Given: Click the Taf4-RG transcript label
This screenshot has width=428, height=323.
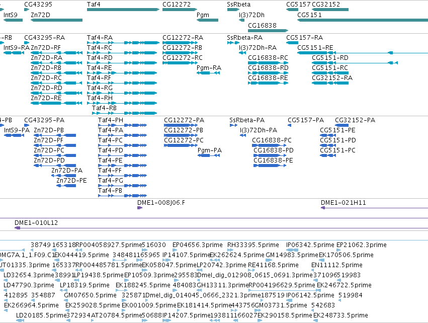Looking at the screenshot, I should [100, 88].
